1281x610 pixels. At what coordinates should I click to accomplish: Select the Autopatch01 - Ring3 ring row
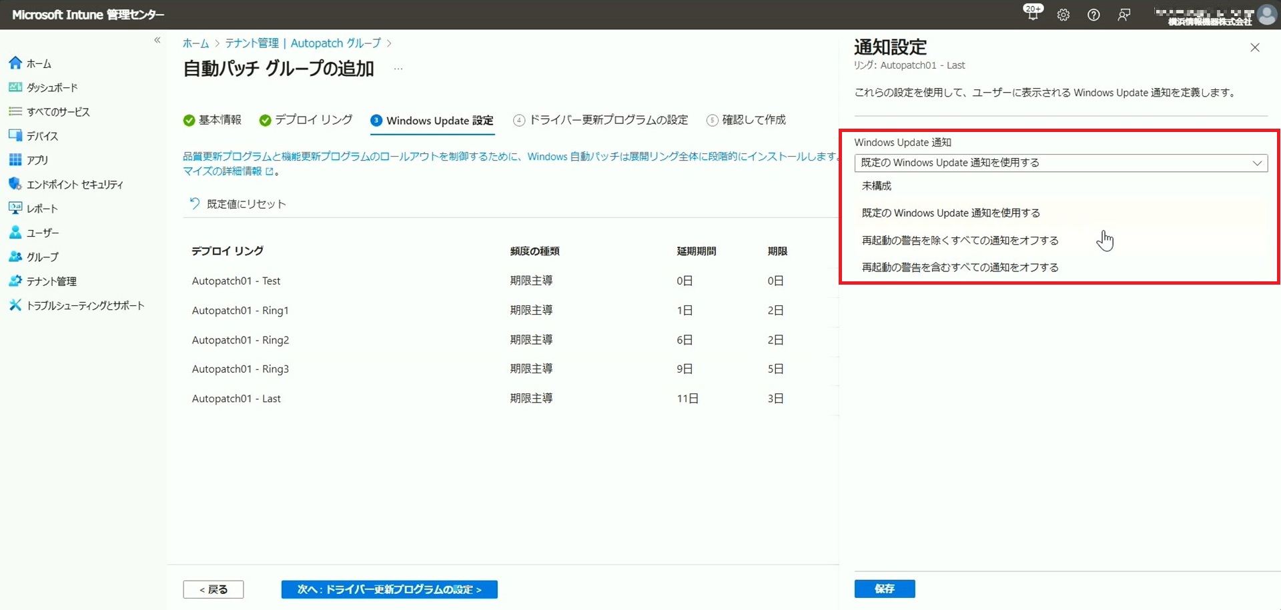pyautogui.click(x=510, y=369)
